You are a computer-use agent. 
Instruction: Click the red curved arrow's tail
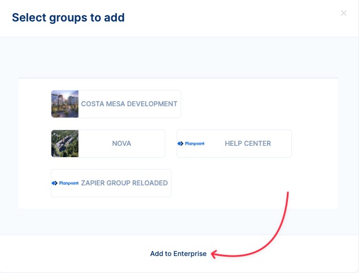coord(287,194)
